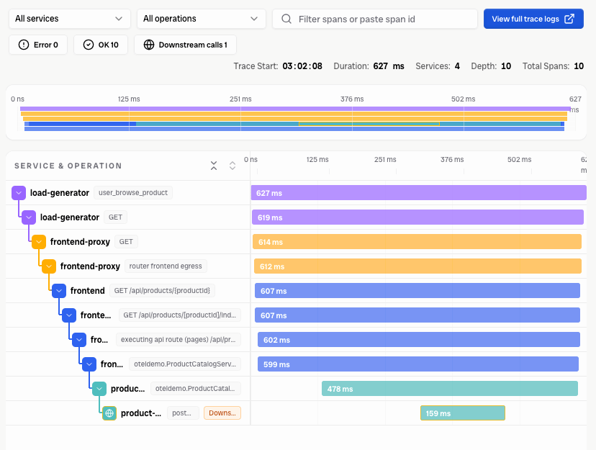Click the frontend-proxy GET service name
The image size is (596, 450).
[80, 242]
